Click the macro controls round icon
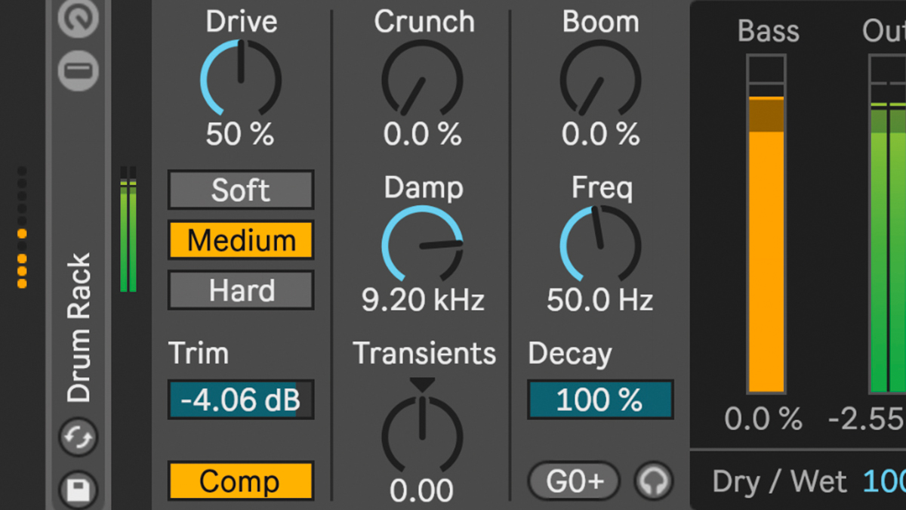 79,17
